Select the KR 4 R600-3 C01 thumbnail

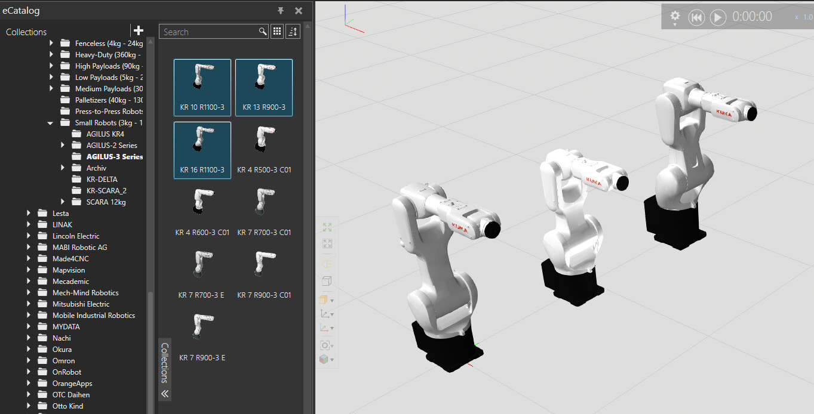coord(202,212)
